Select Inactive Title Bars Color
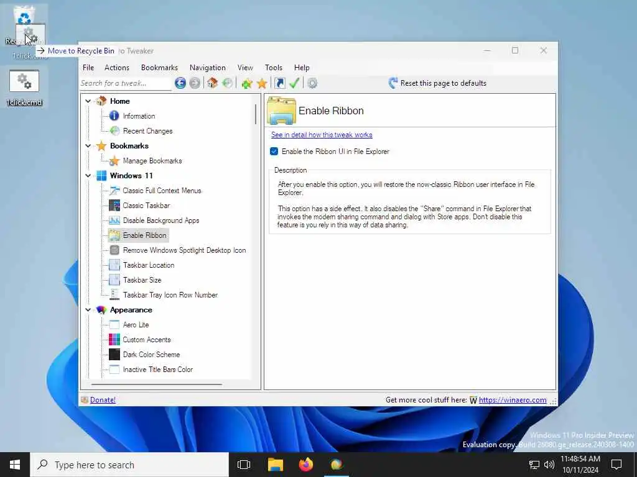Screen dimensions: 637x477 pyautogui.click(x=158, y=370)
